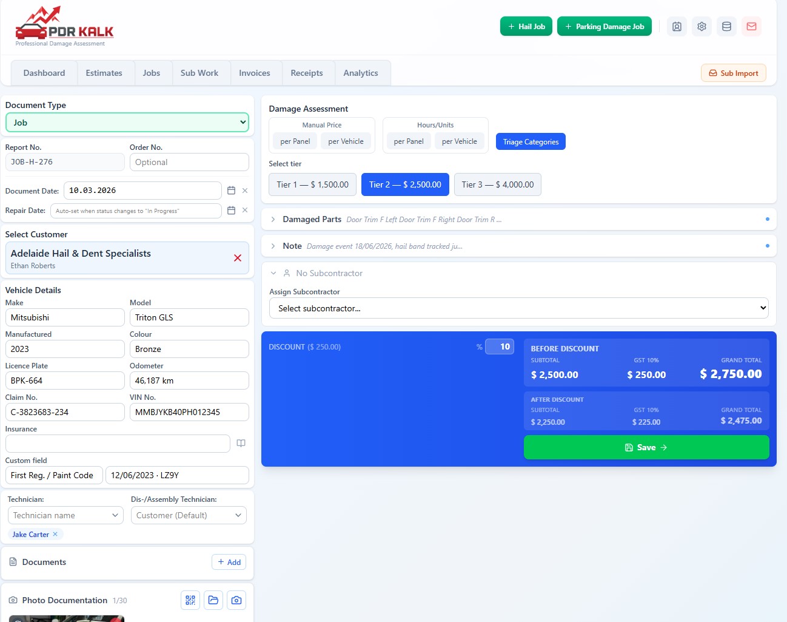787x622 pixels.
Task: Click the PDR KALK logo
Action: point(64,27)
